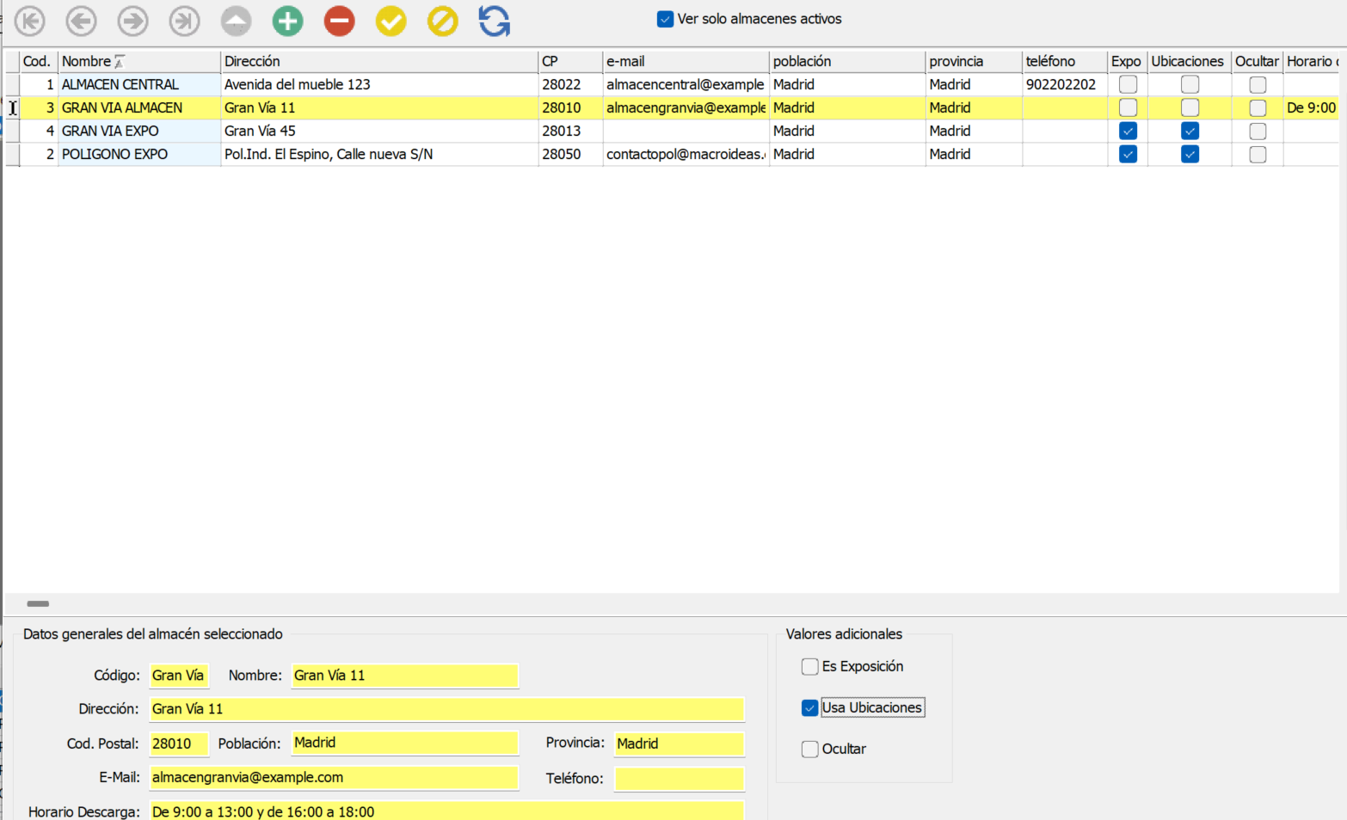Click the provincia column header

(x=974, y=61)
